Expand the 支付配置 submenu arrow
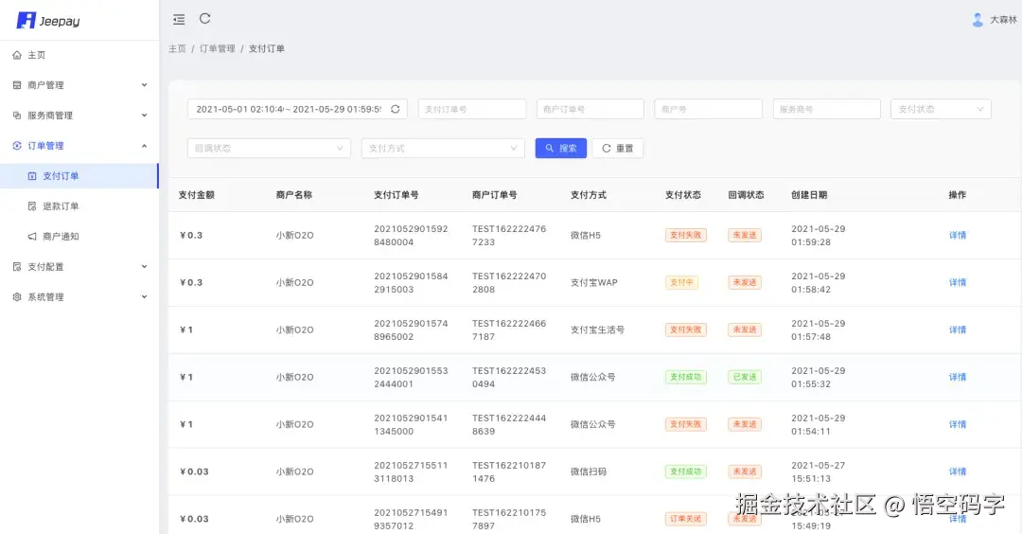This screenshot has height=534, width=1022. tap(144, 267)
